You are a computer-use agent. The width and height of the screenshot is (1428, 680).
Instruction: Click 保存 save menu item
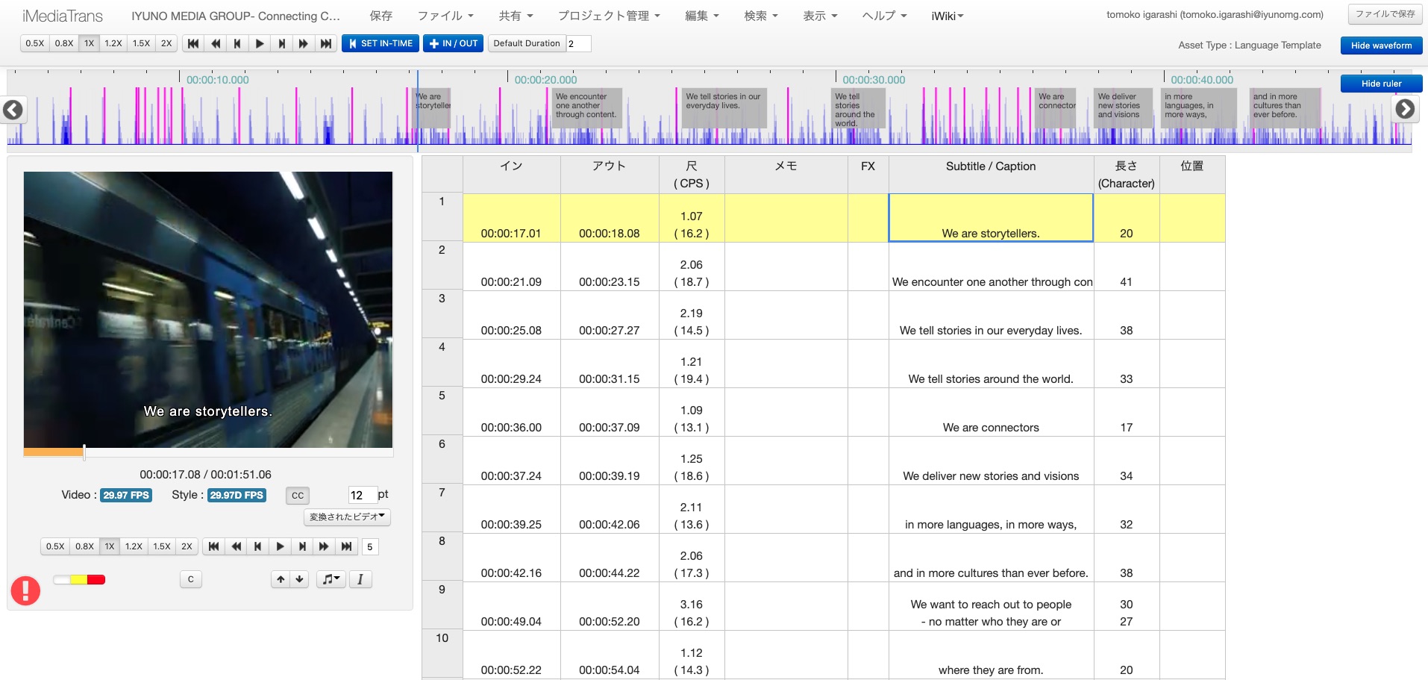coord(381,16)
